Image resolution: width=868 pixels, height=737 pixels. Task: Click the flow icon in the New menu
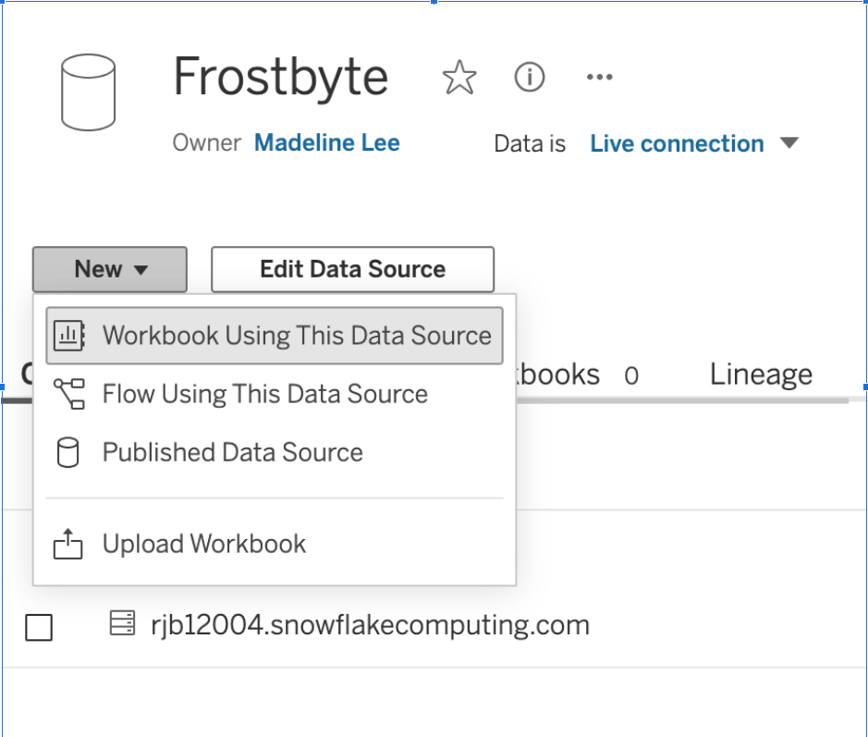coord(68,394)
